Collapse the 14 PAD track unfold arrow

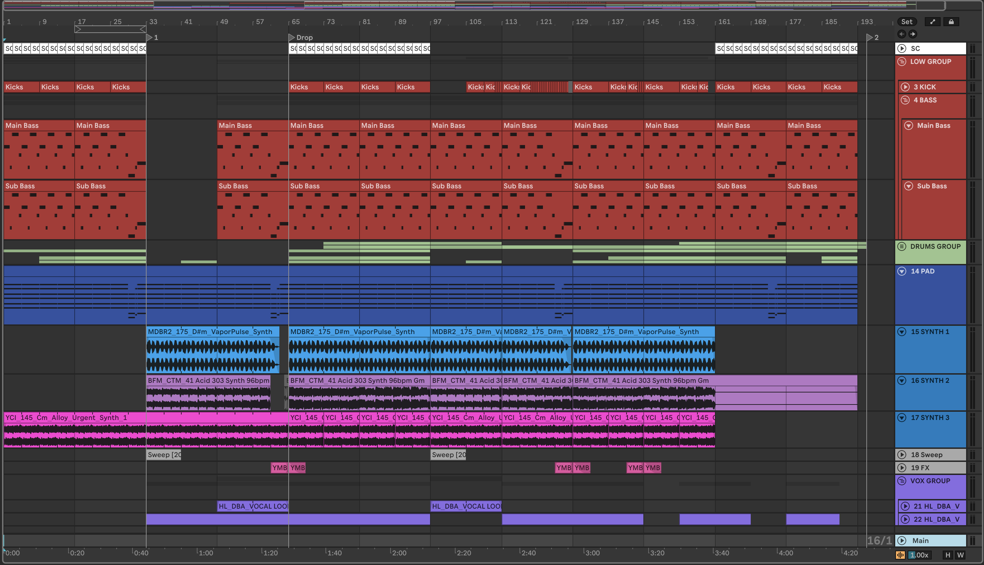point(902,271)
